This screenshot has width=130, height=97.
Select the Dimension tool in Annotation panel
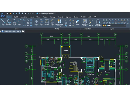(x=90, y=20)
